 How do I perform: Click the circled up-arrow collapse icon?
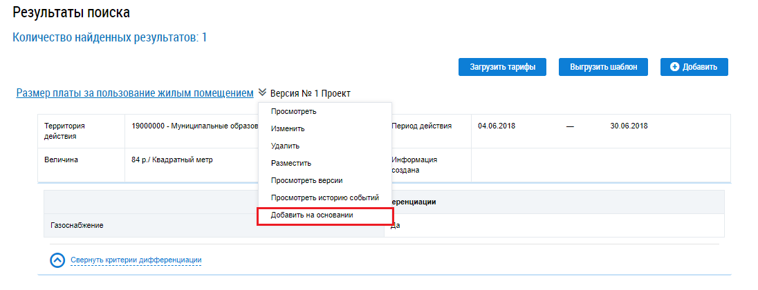(58, 260)
